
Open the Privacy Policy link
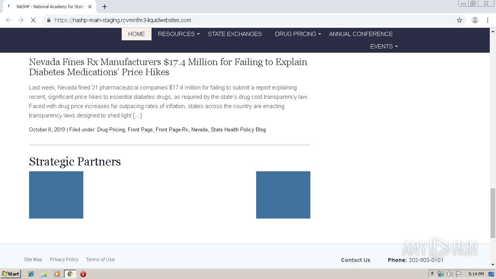(x=64, y=260)
